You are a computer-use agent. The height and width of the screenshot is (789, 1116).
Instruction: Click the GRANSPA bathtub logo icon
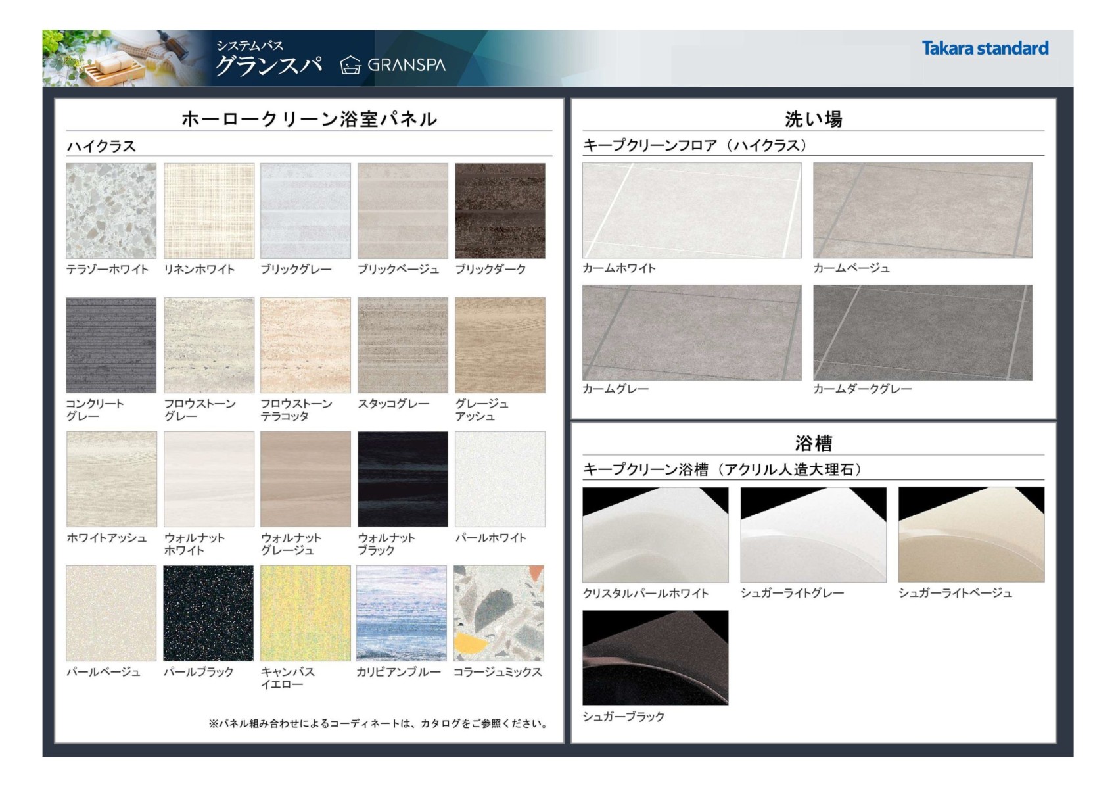(x=350, y=65)
